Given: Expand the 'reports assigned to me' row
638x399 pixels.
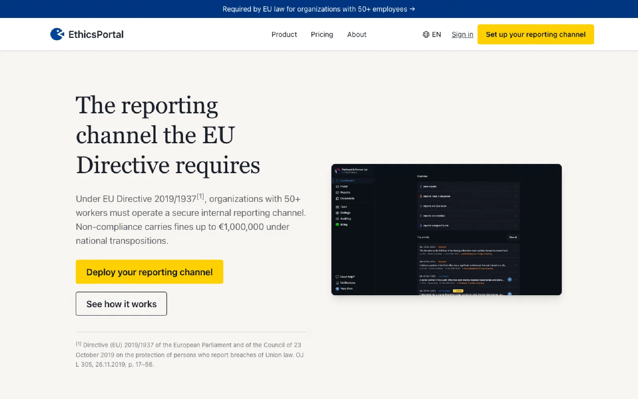Looking at the screenshot, I should pyautogui.click(x=516, y=225).
